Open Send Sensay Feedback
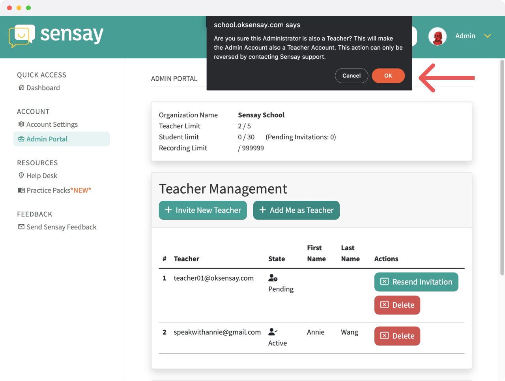The image size is (505, 381). click(62, 227)
